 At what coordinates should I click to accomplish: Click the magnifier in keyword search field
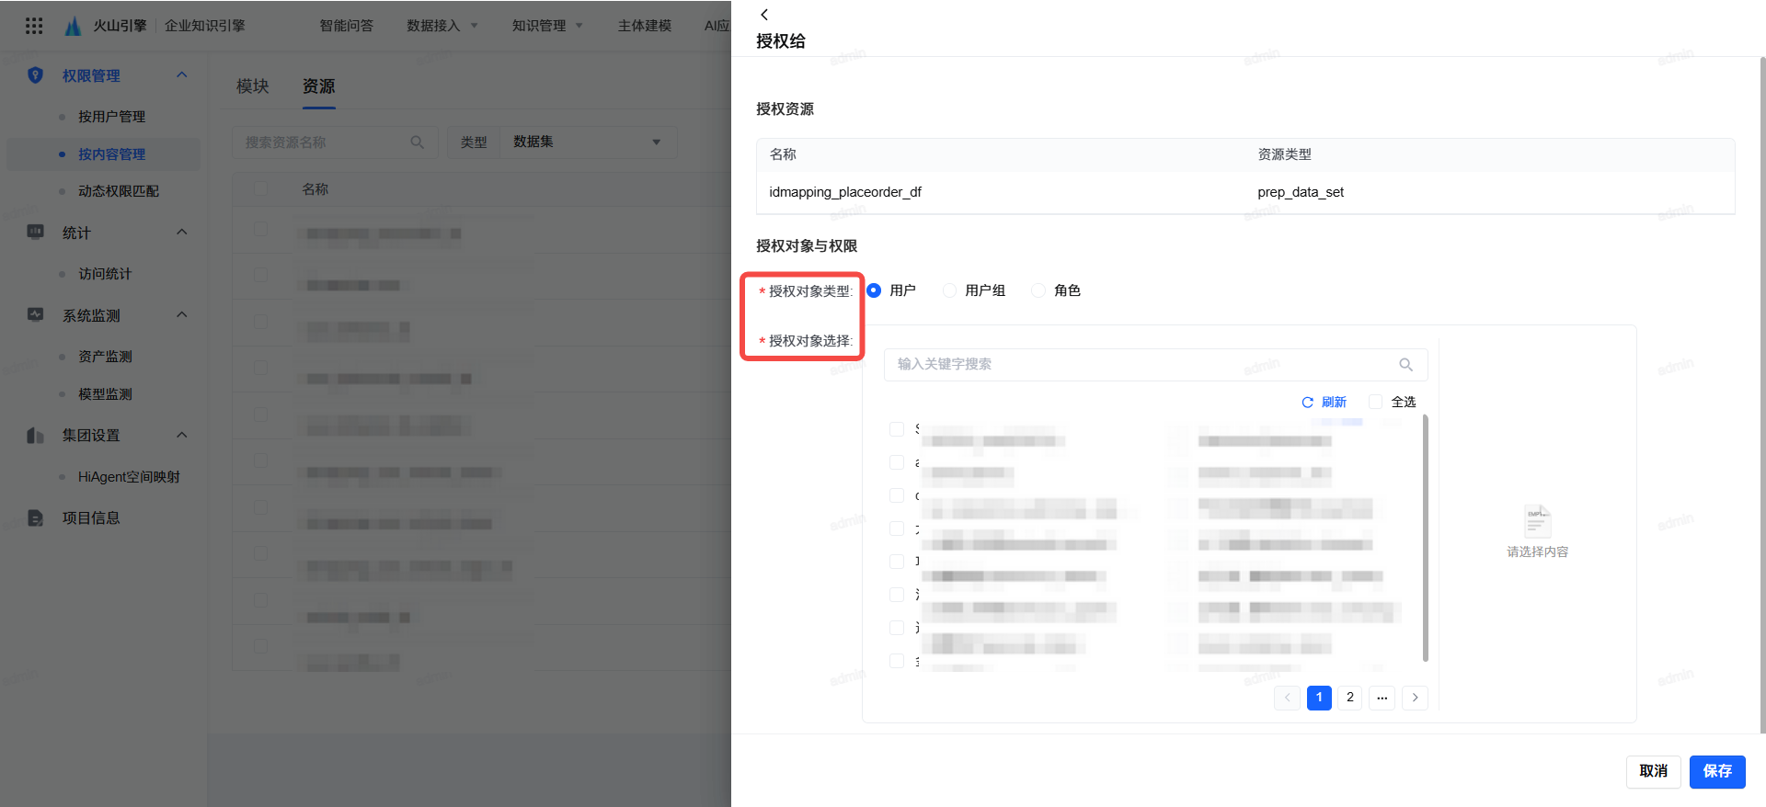coord(1406,365)
